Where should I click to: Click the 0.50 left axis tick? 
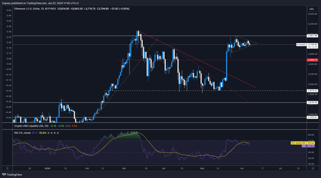(x=9, y=10)
